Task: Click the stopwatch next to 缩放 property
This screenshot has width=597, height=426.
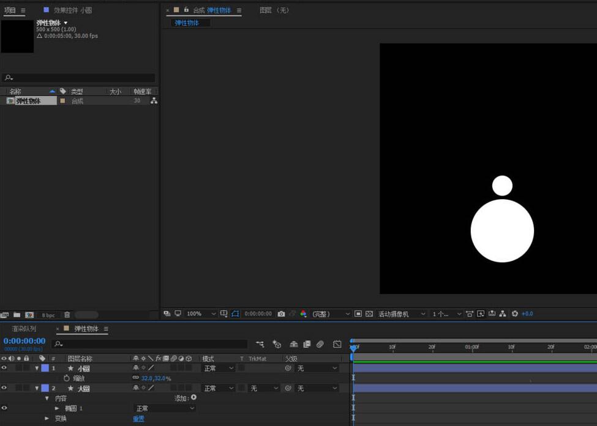Action: [x=67, y=378]
